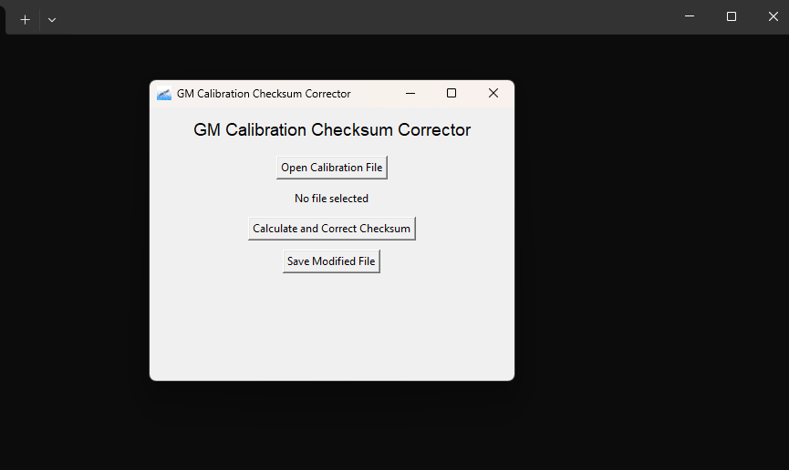The width and height of the screenshot is (789, 470).
Task: Click the GM Calibration app icon in title bar
Action: click(x=164, y=94)
